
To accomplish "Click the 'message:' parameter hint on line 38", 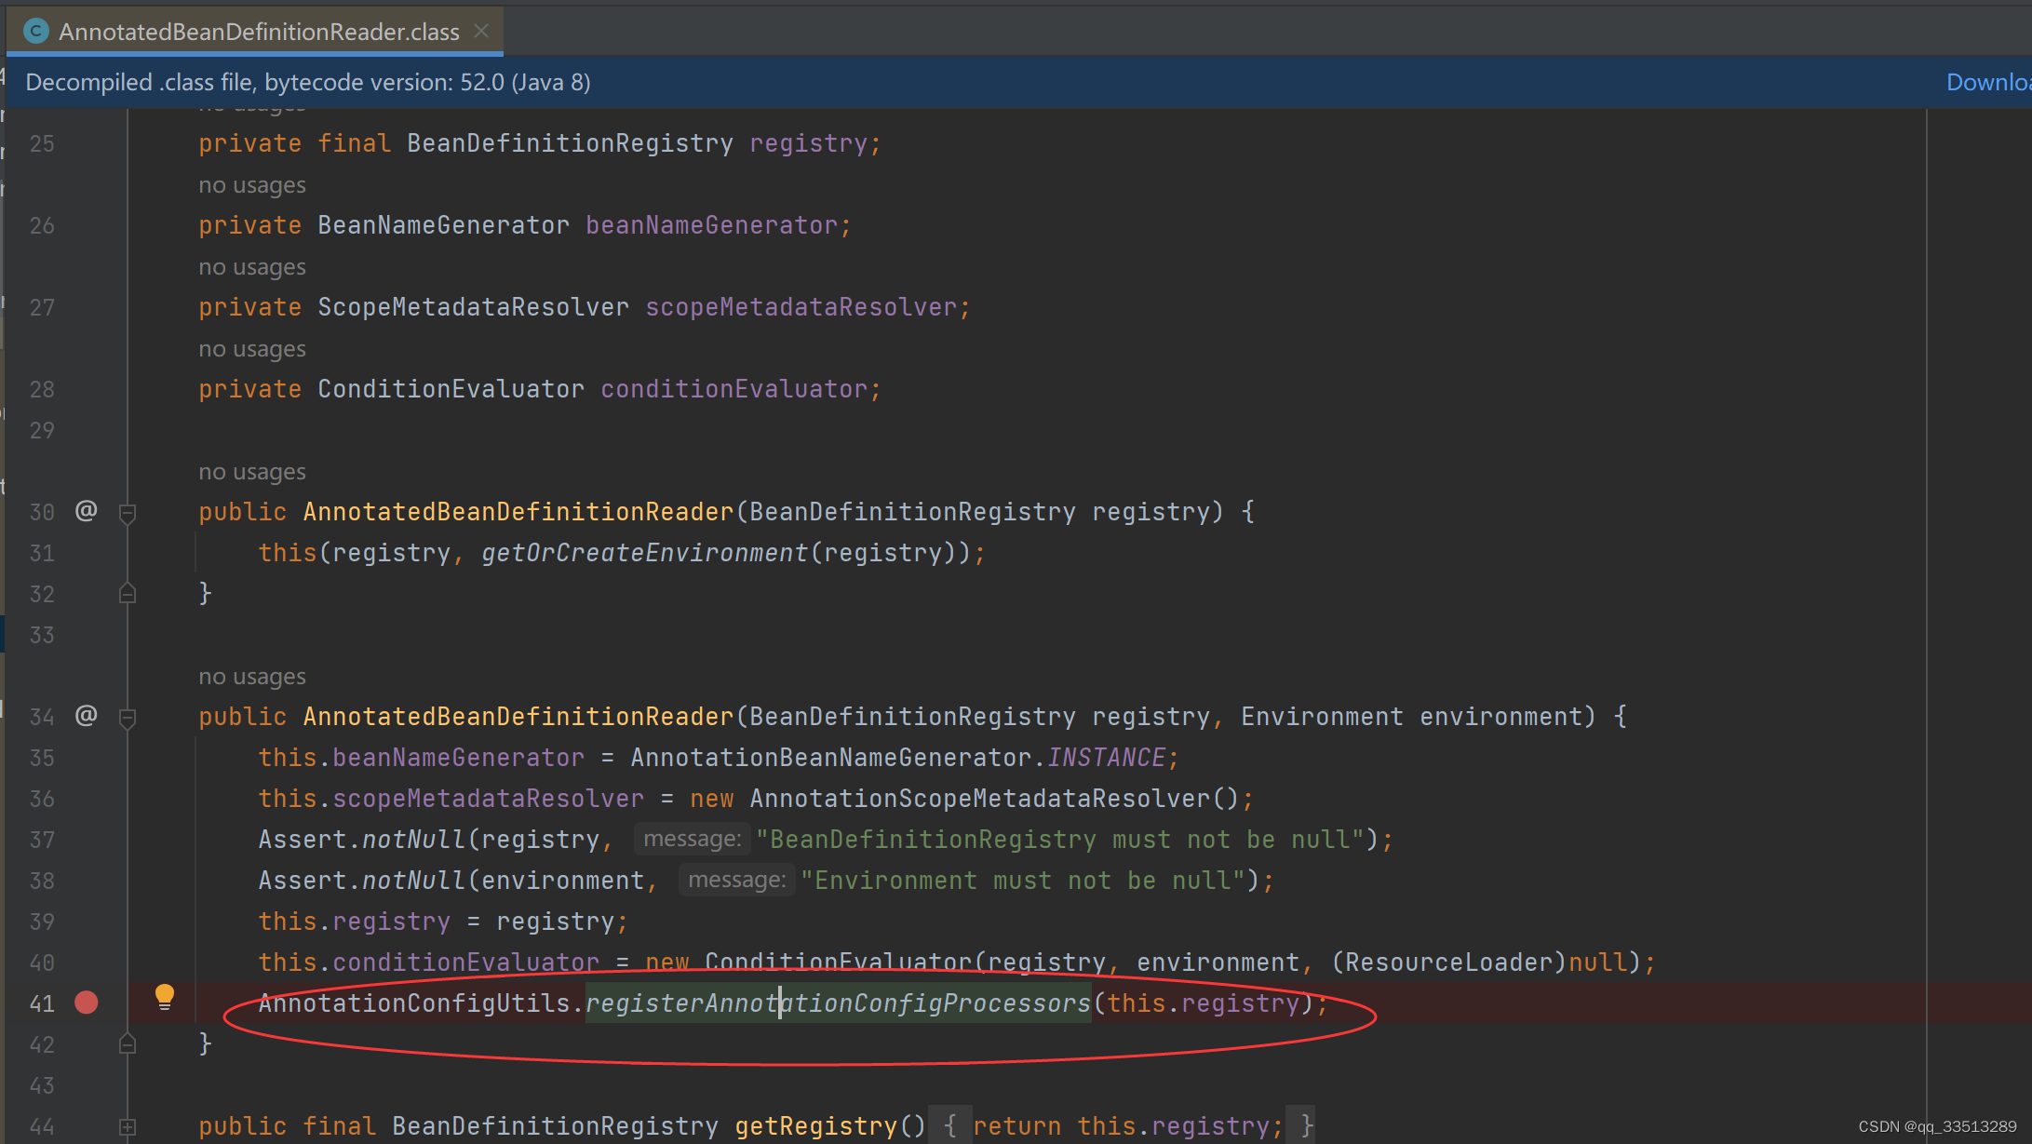I will 736,880.
